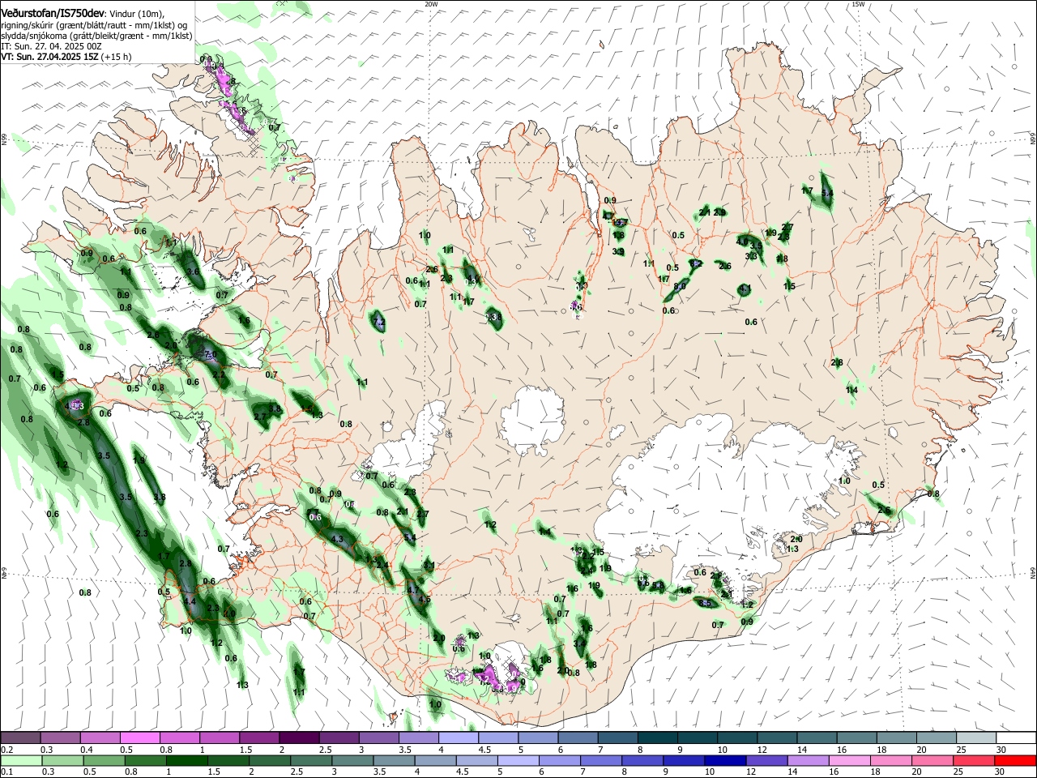Click the 30 label under upper legend row

[x=1001, y=750]
